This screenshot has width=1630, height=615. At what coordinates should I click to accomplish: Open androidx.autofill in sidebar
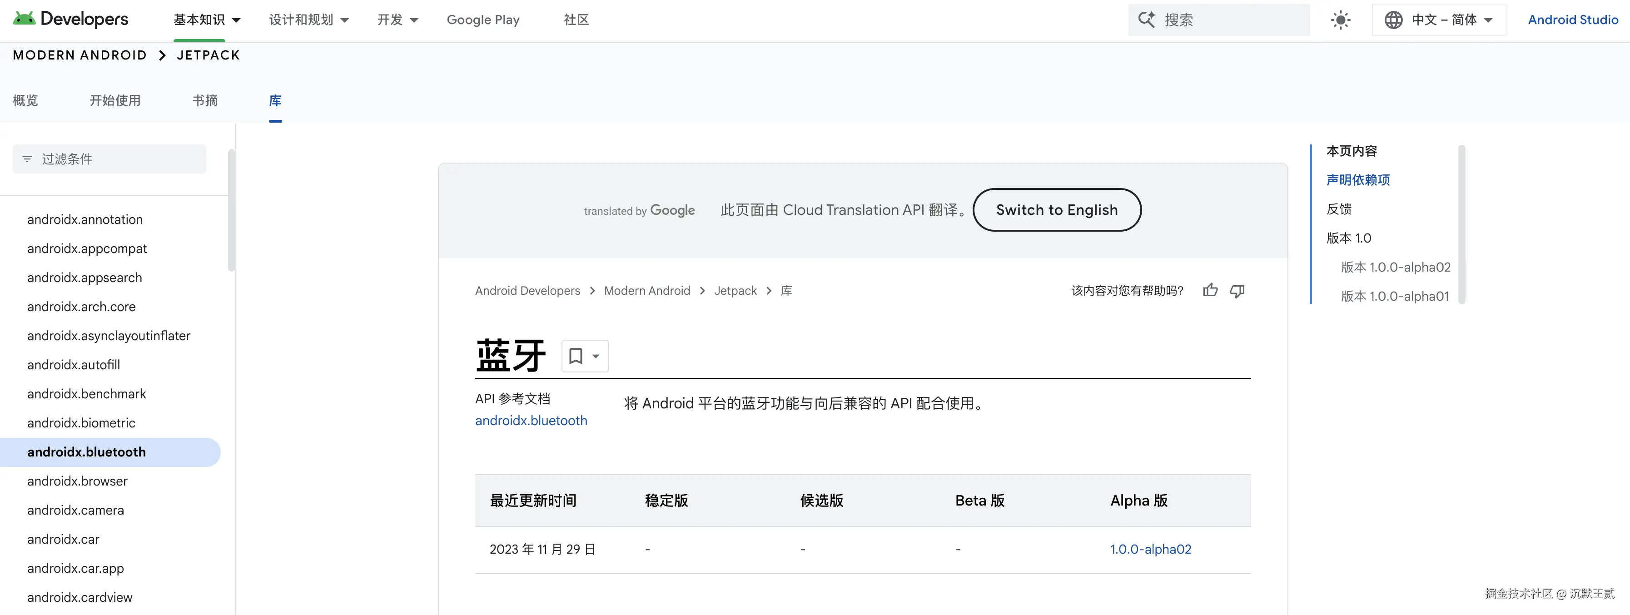pos(74,365)
